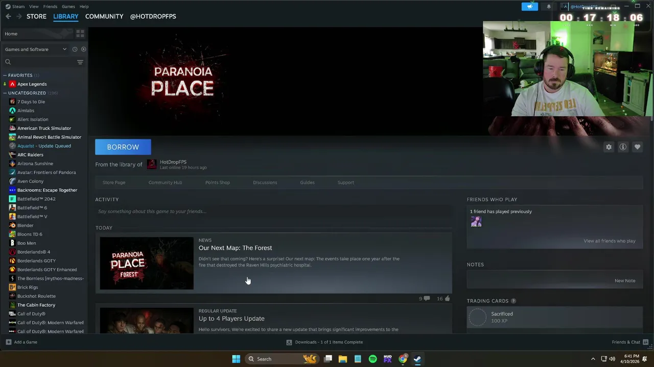Select ARC Raiders in library list
Viewport: 654px width, 367px height.
(x=30, y=155)
